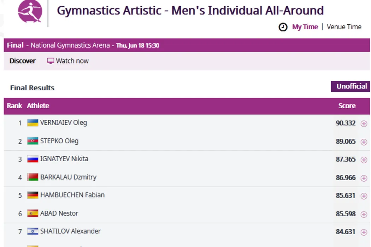Open athlete profile for HAMBUECHEN Fabian
371x247 pixels.
(72, 195)
